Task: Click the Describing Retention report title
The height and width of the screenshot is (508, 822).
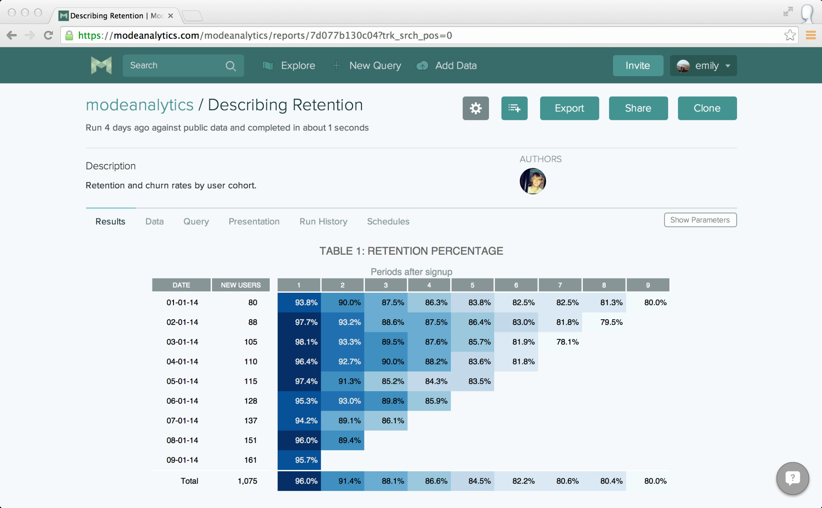Action: pyautogui.click(x=285, y=105)
